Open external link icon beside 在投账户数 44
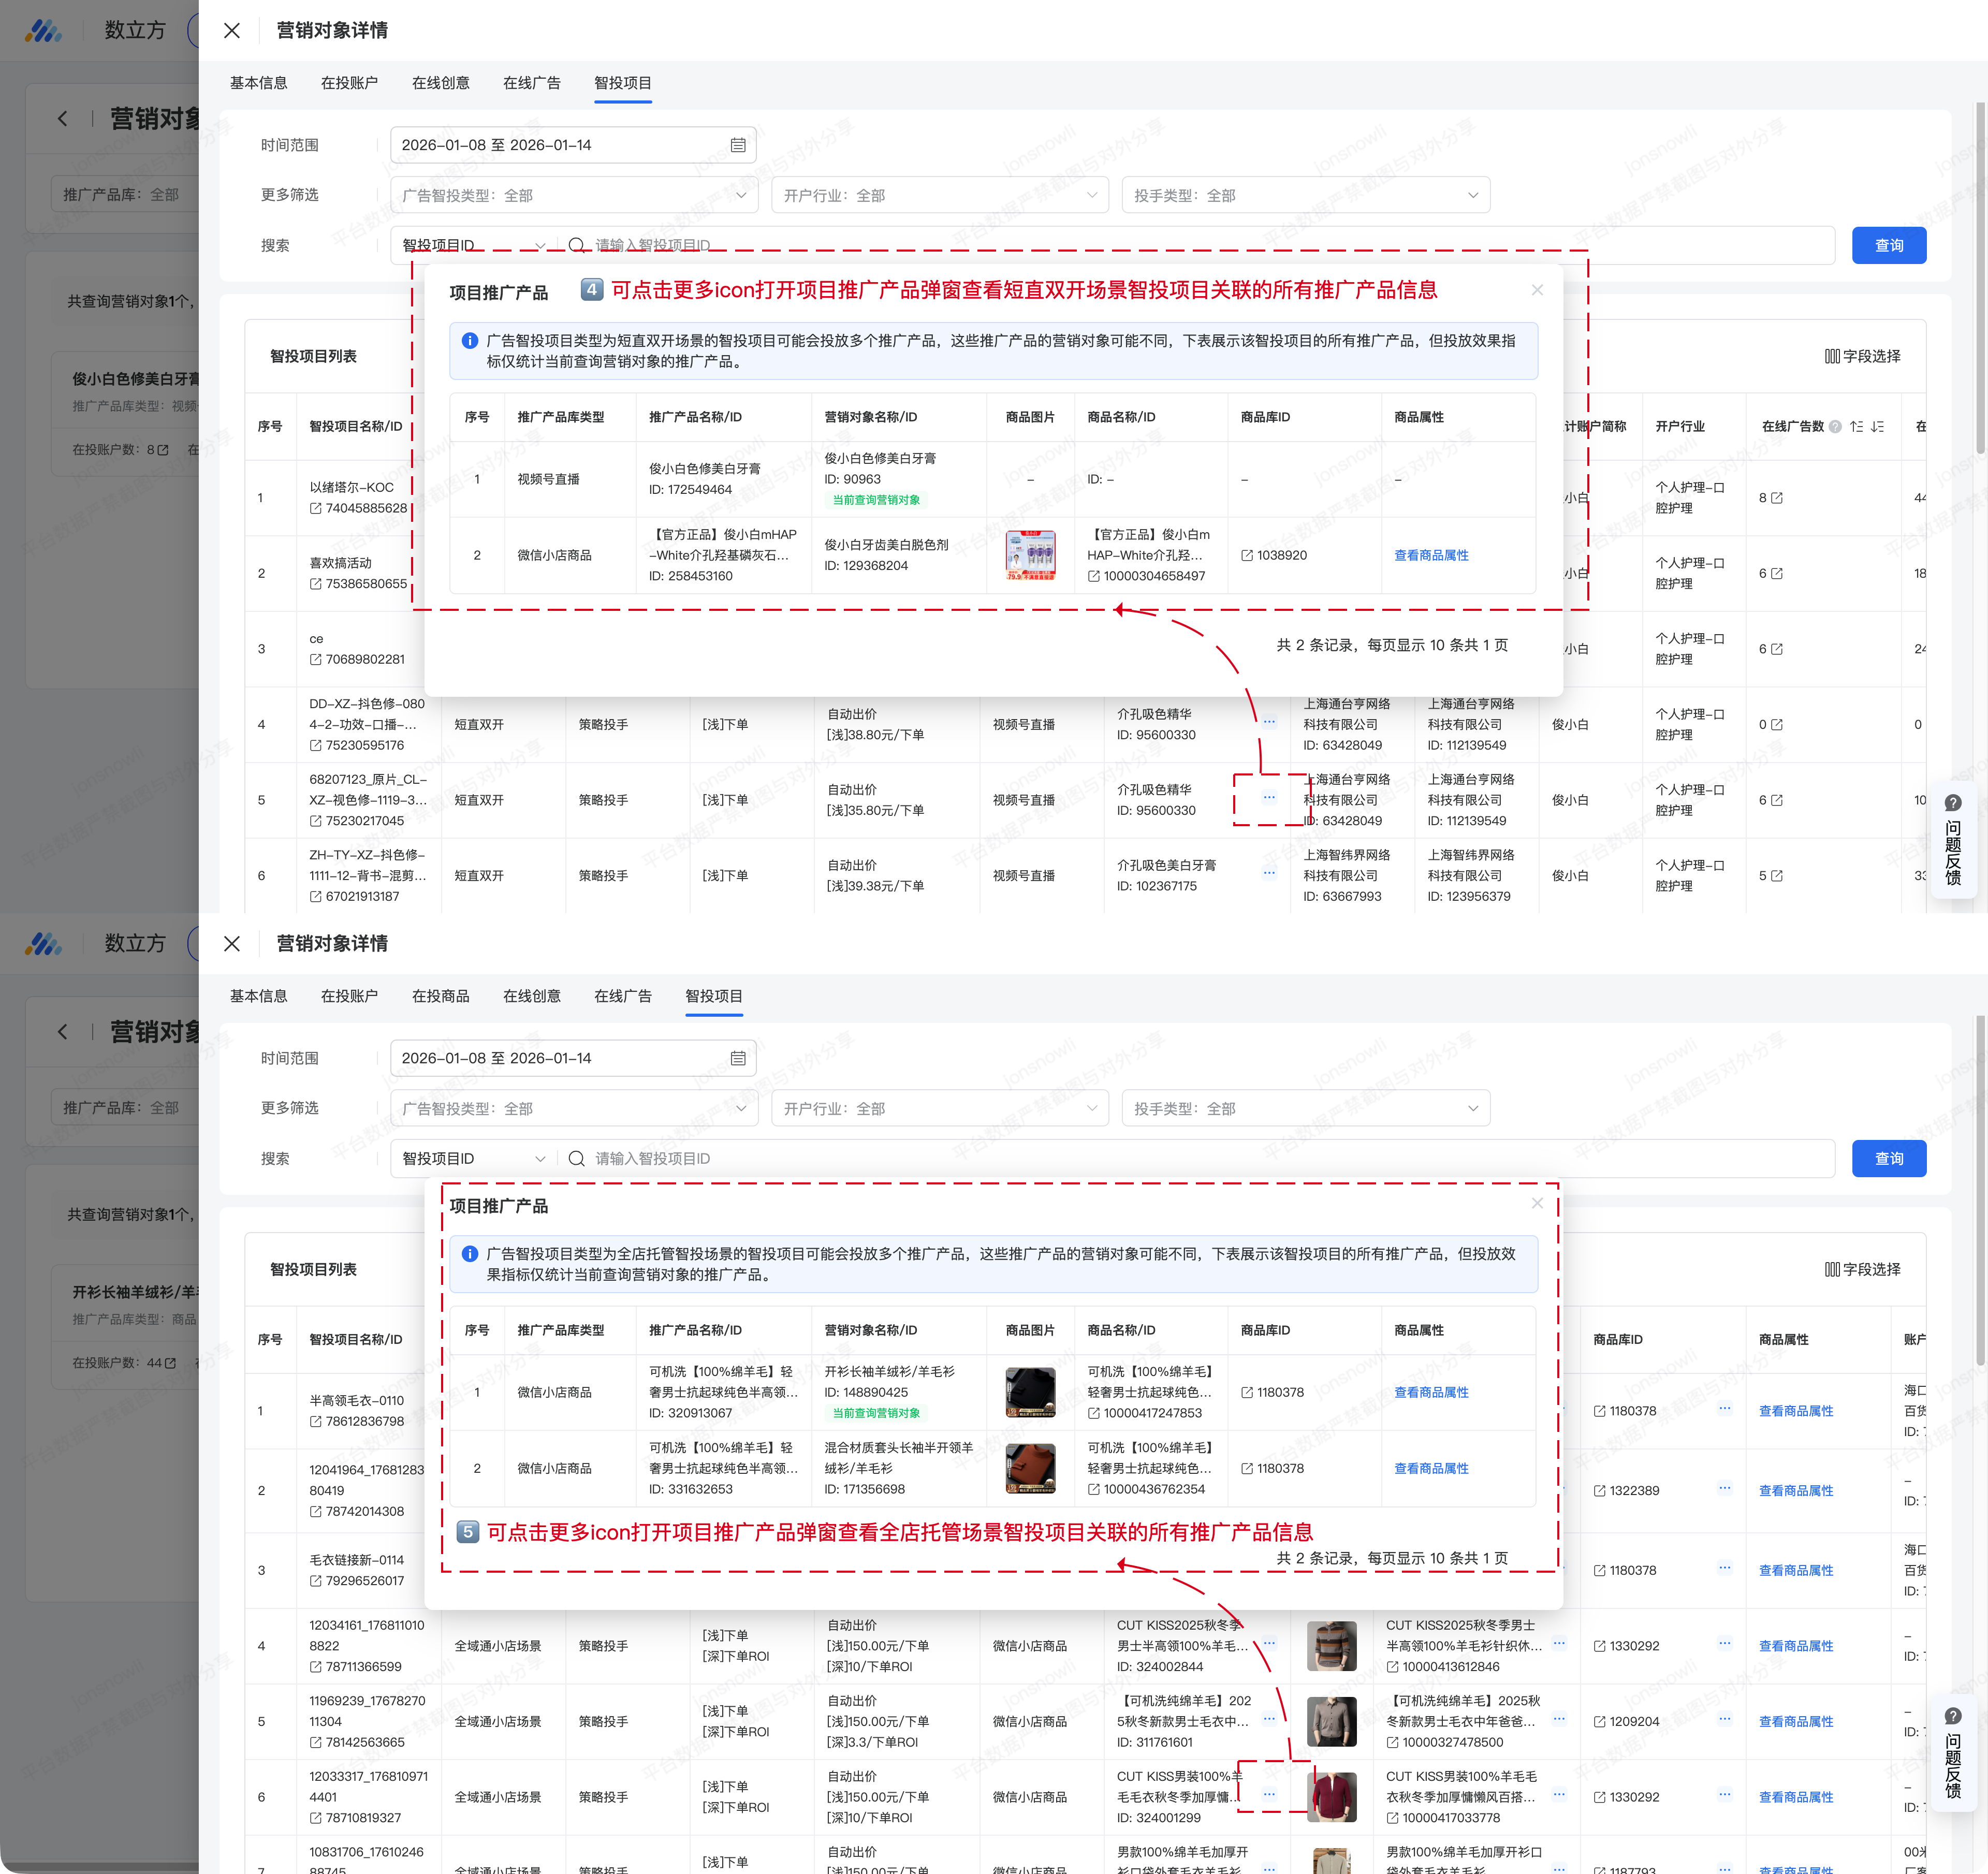1988x1874 pixels. click(x=171, y=1363)
